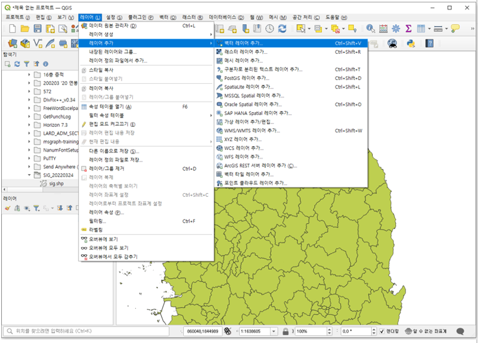Viewport: 478px width, 343px height.
Task: Choose 래스터 레이어 추가 from submenu
Action: (291, 52)
